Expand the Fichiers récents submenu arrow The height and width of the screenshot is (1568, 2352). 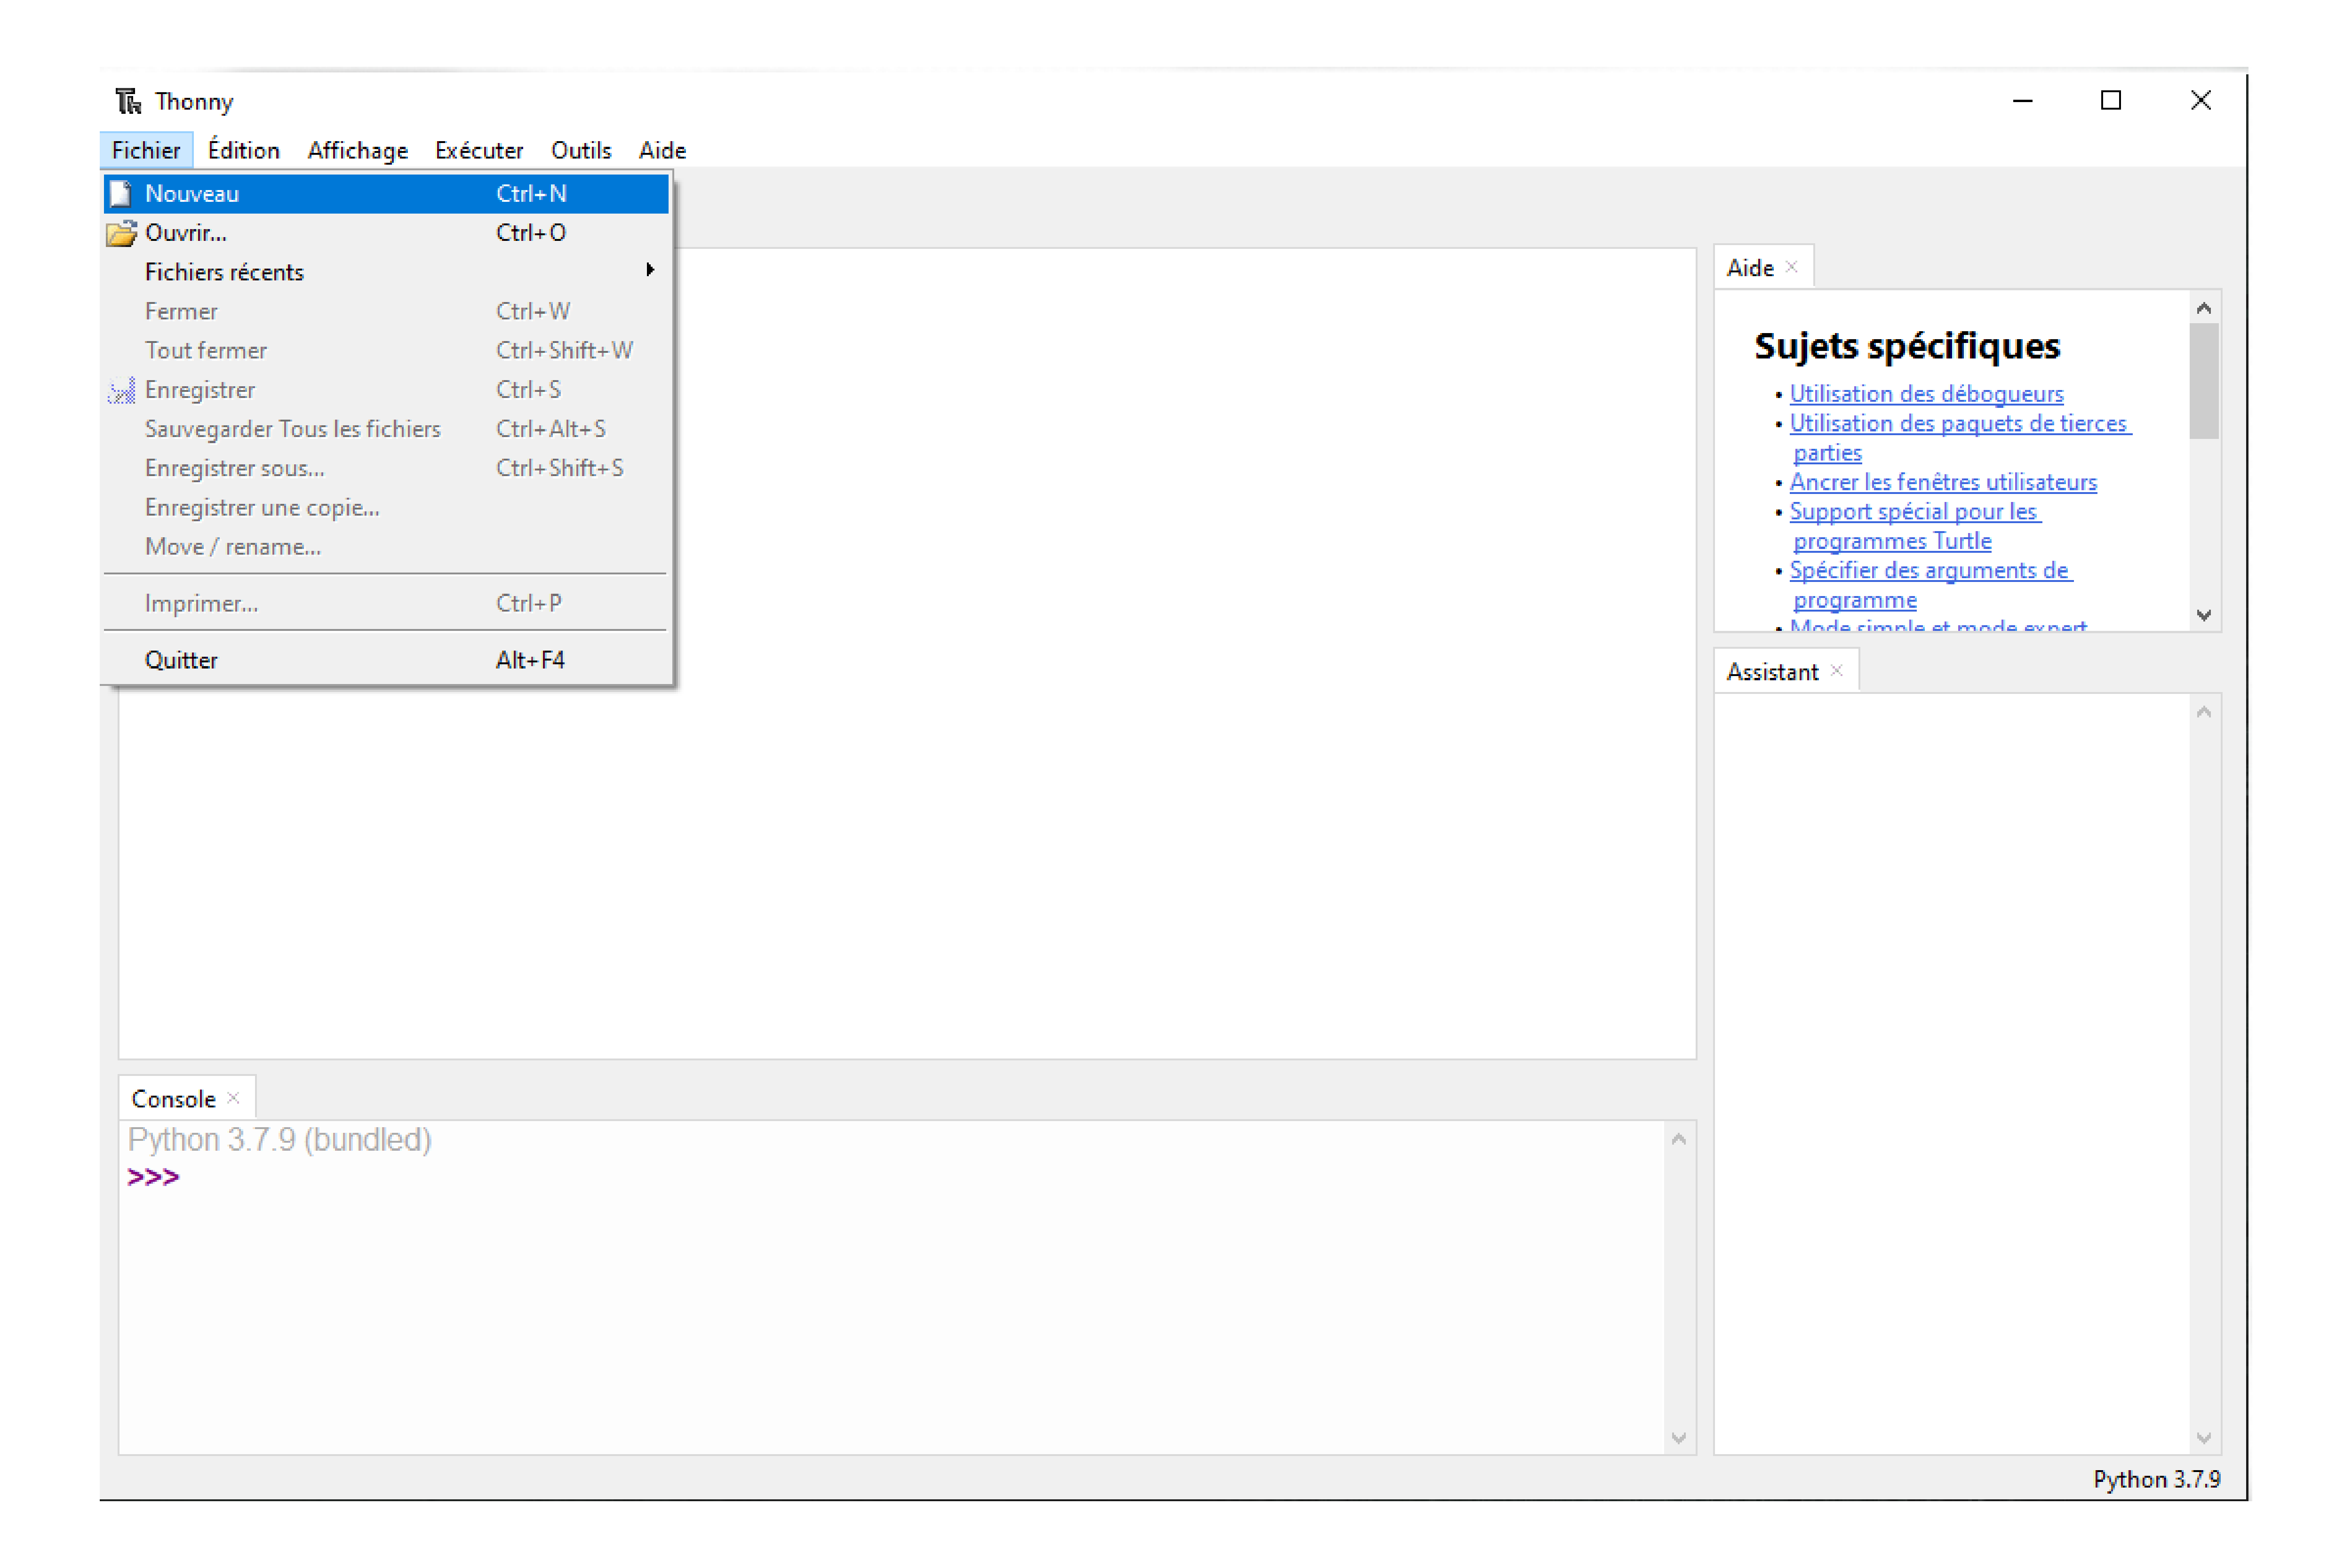[x=650, y=270]
